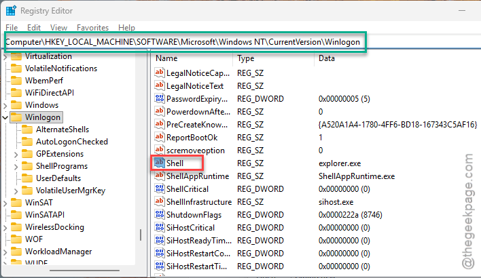The image size is (481, 278).
Task: Select the GPExtensions key label
Action: tap(60, 154)
